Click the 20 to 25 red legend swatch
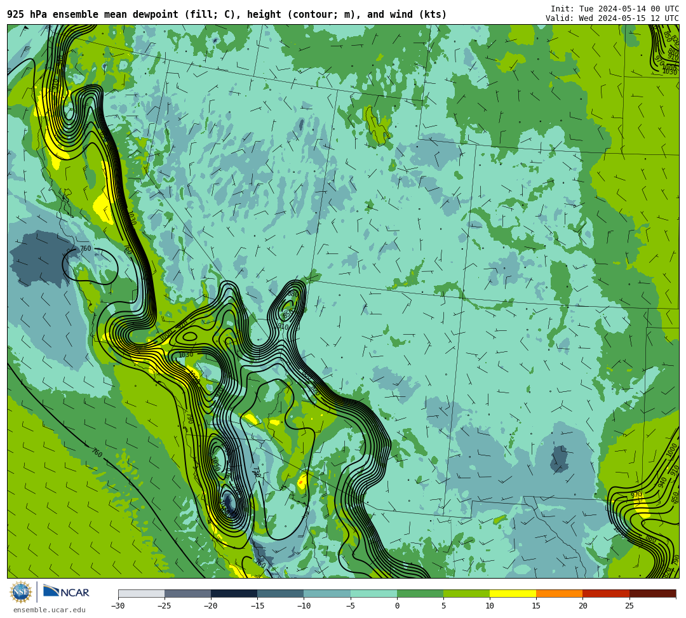 click(x=606, y=593)
